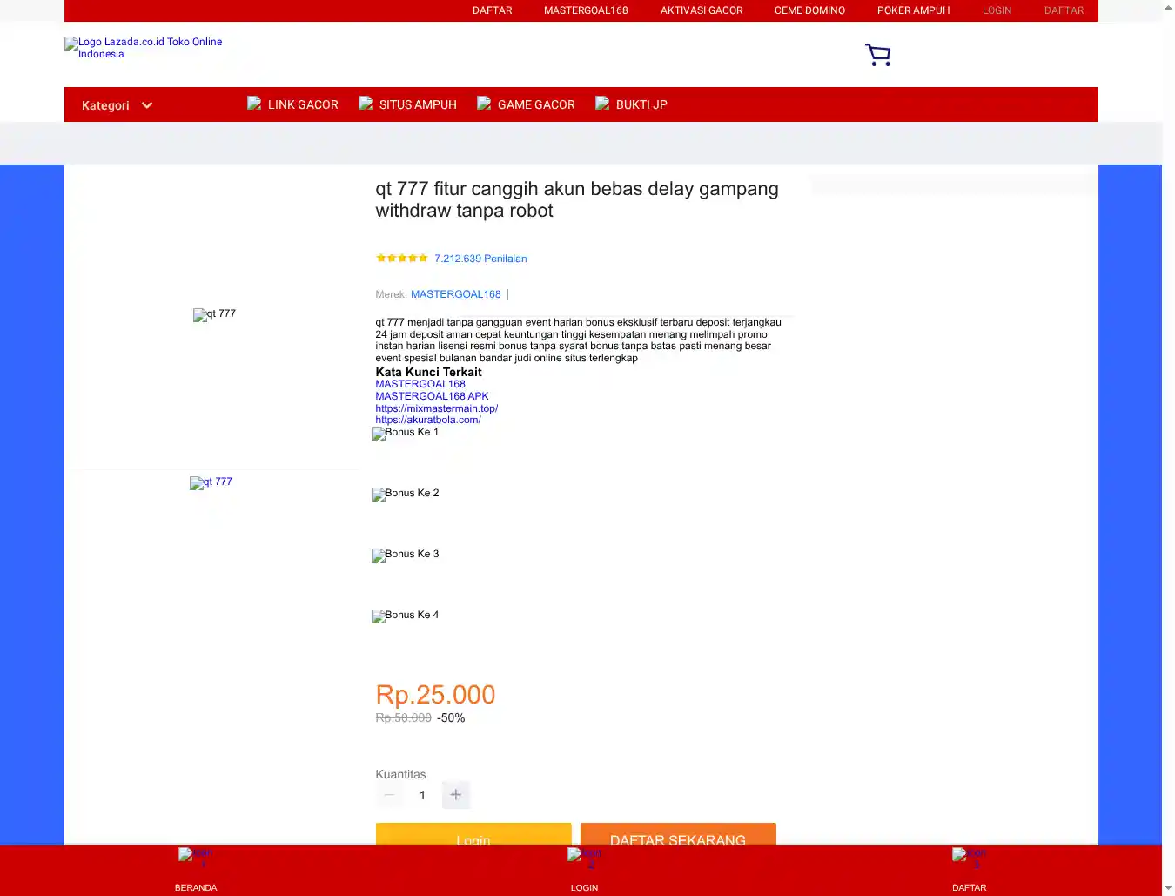Screen dimensions: 1175x896
Task: Open SITUS AMPUH in the navigation bar
Action: click(417, 104)
